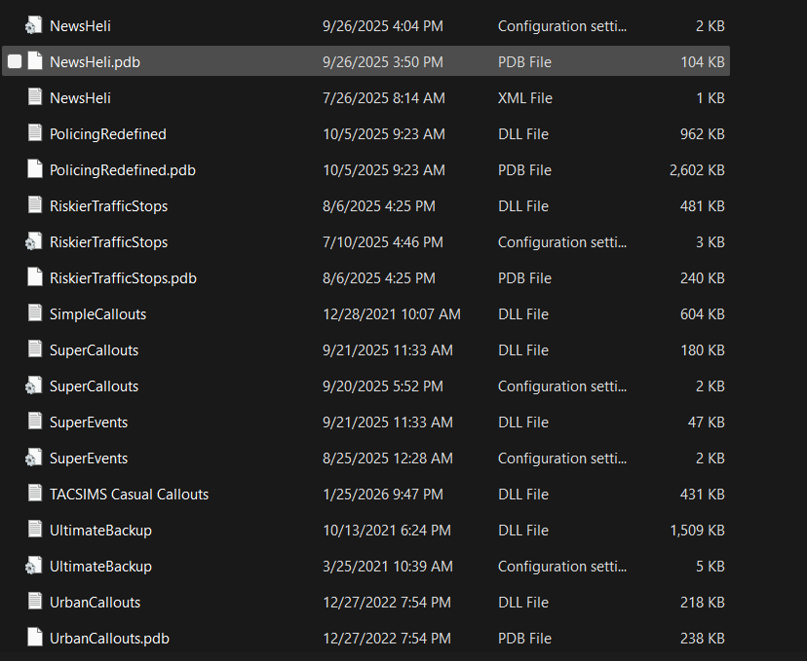Click the UrbanCallouts.pdb file icon
Viewport: 807px width, 661px height.
[x=35, y=639]
